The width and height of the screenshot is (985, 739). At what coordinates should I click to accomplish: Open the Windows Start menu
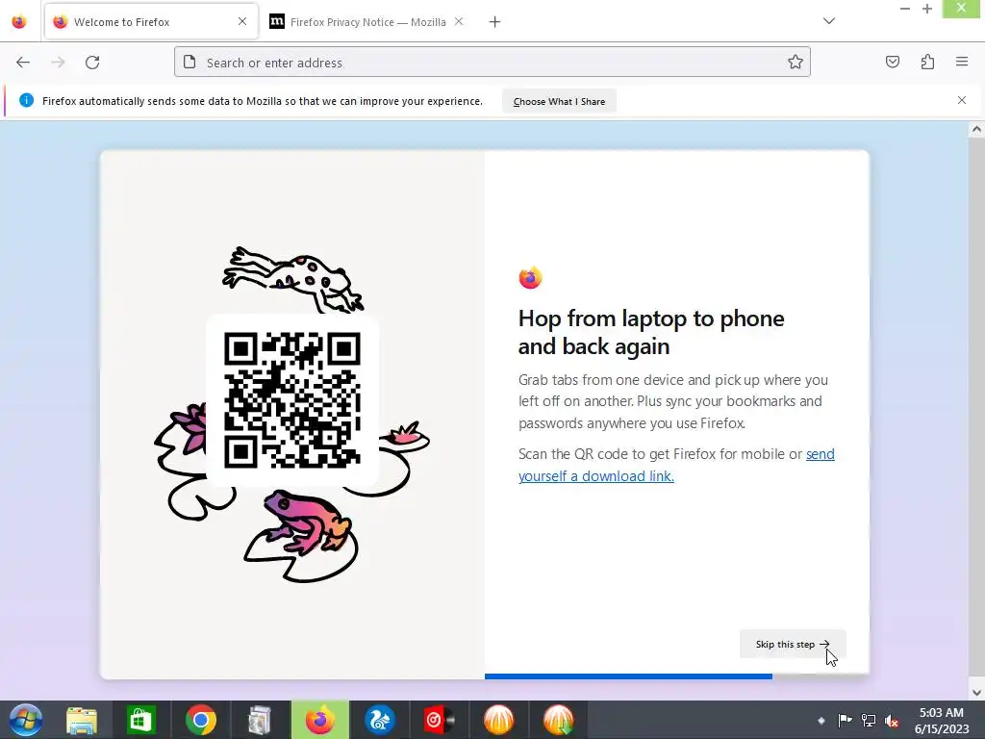(x=25, y=720)
